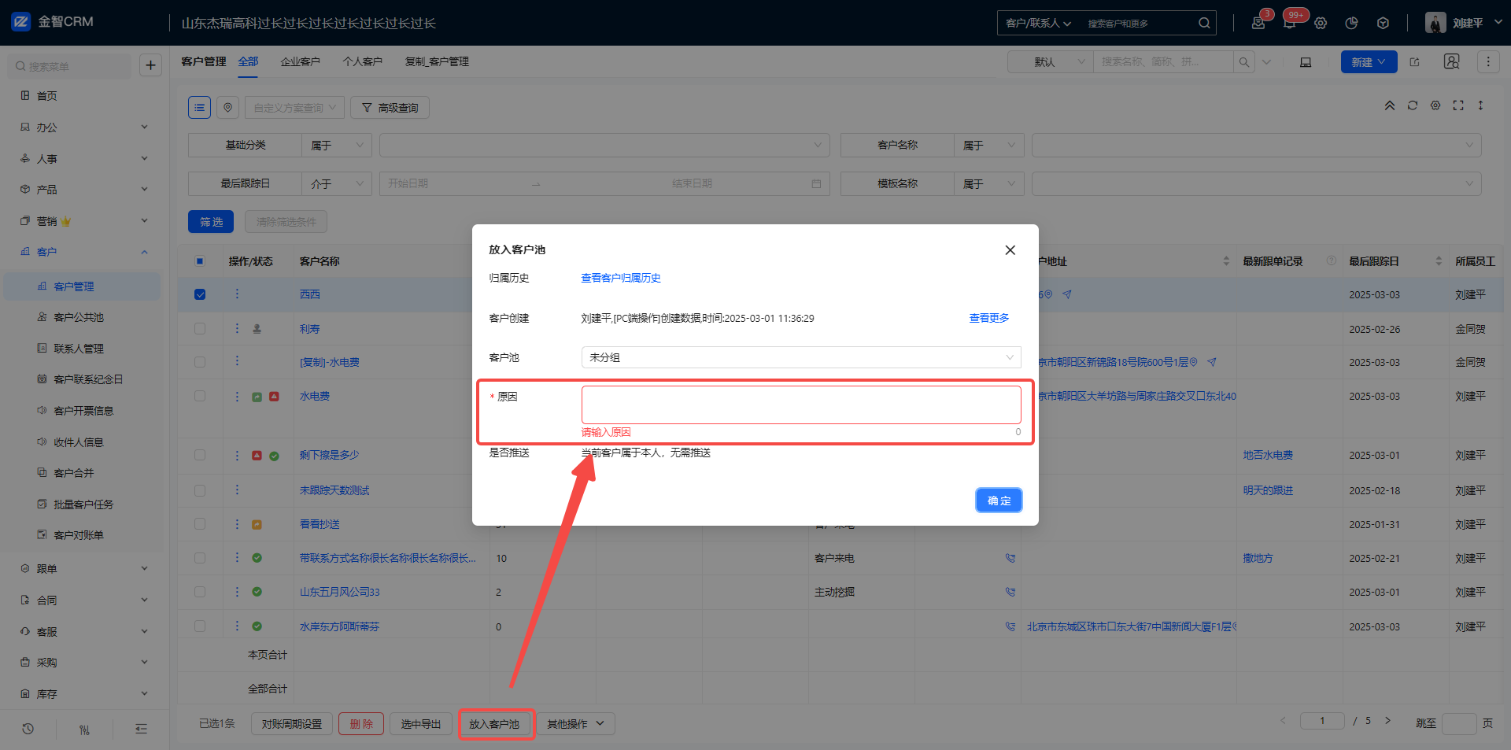
Task: Open table column settings gear
Action: (x=1435, y=105)
